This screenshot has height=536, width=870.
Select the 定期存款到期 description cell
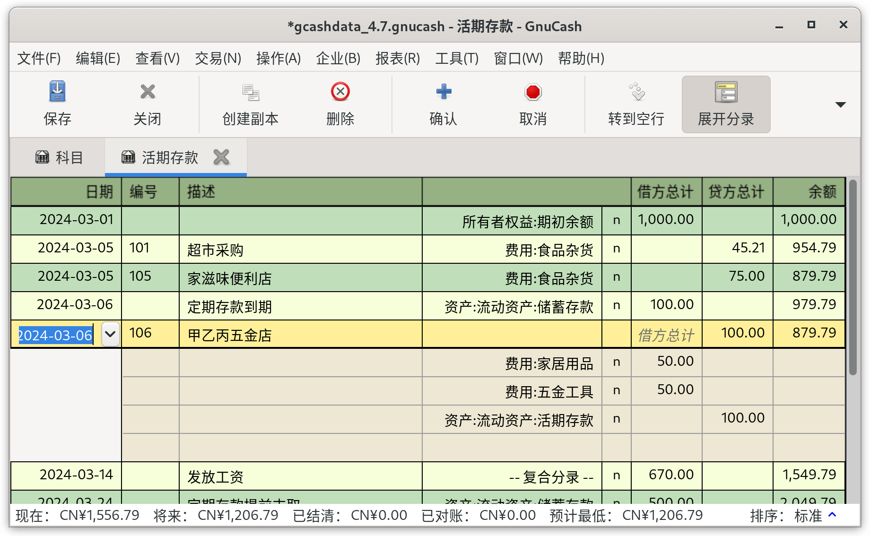pyautogui.click(x=301, y=306)
